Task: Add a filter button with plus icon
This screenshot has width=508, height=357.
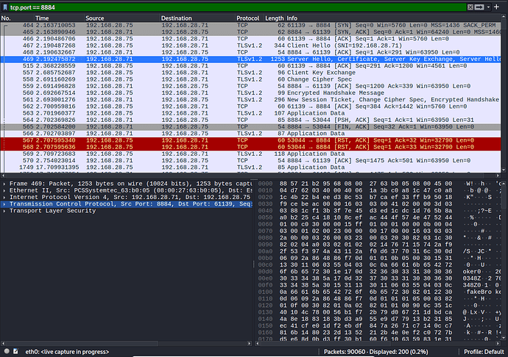Action: pos(496,7)
